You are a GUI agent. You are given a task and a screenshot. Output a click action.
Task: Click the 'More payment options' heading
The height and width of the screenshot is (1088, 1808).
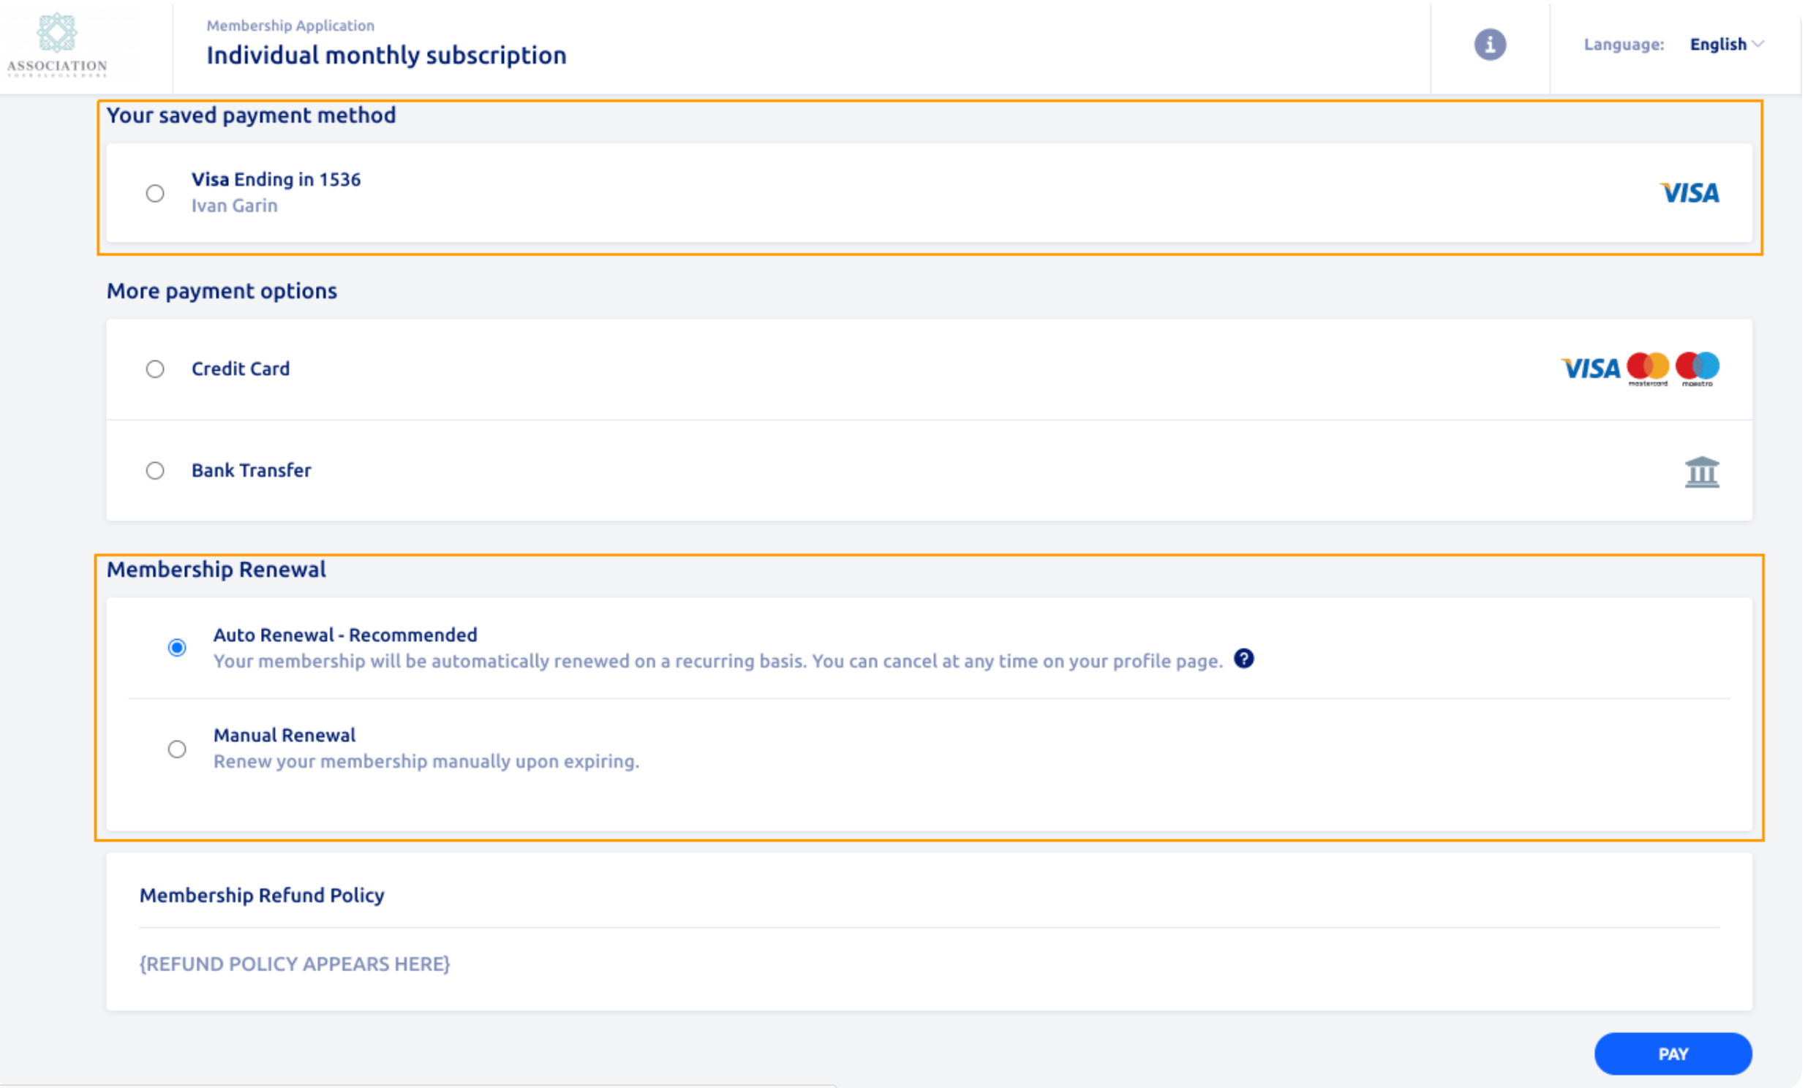click(x=222, y=291)
